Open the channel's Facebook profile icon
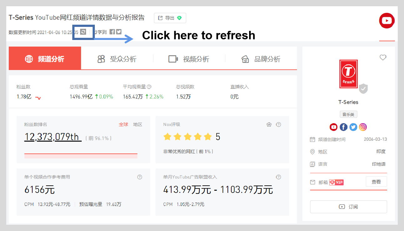The height and width of the screenshot is (231, 404). (344, 127)
